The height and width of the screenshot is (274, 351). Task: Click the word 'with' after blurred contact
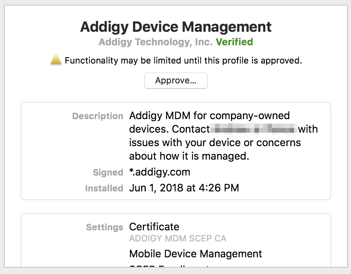click(x=308, y=129)
